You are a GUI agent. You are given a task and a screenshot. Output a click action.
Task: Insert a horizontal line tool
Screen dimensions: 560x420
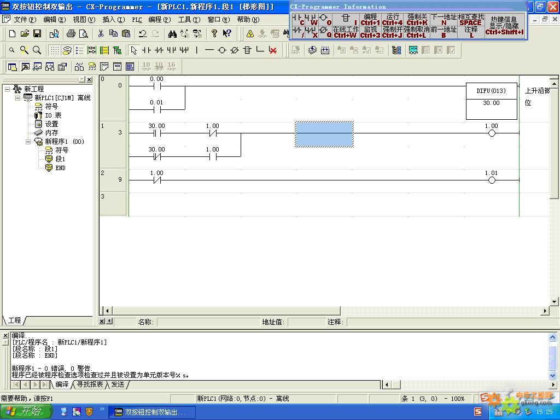tap(209, 50)
